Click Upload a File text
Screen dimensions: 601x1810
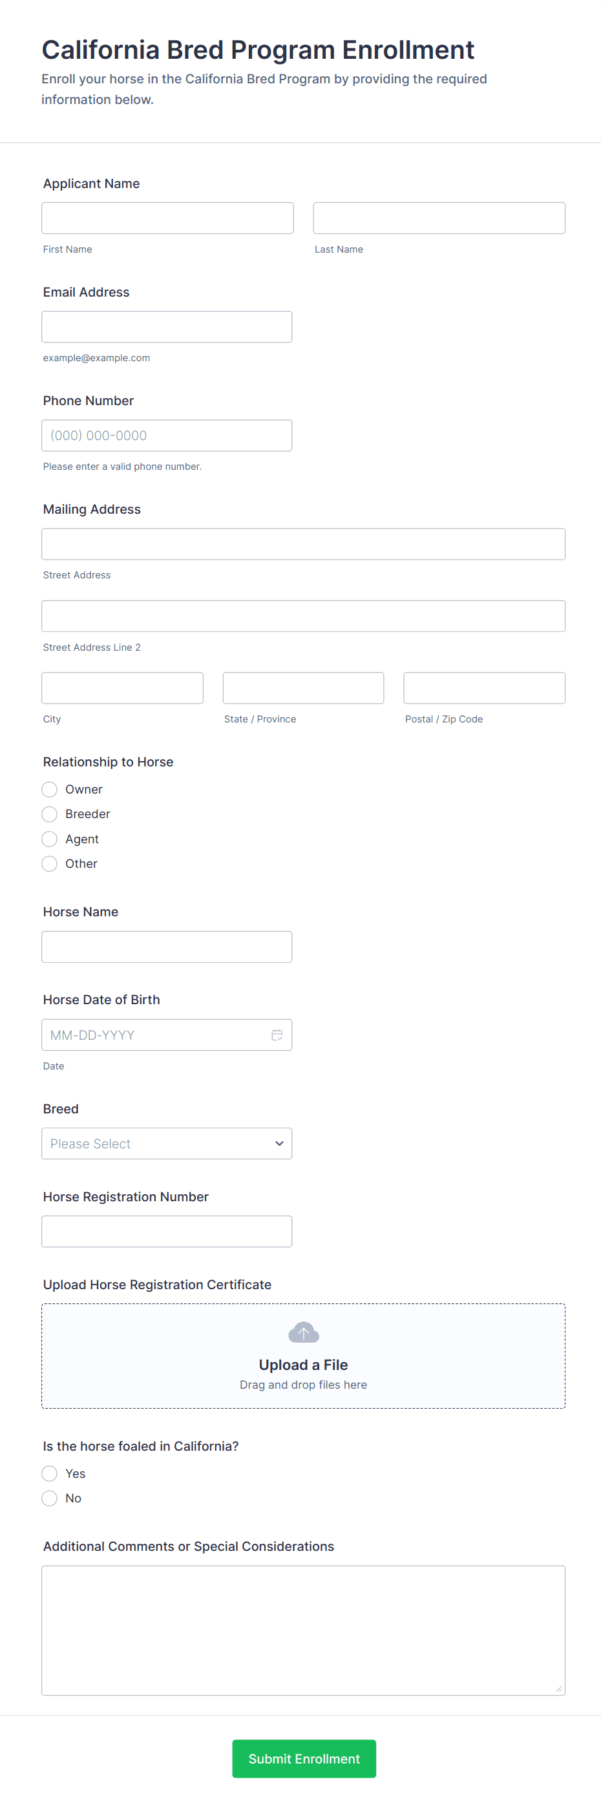click(303, 1365)
